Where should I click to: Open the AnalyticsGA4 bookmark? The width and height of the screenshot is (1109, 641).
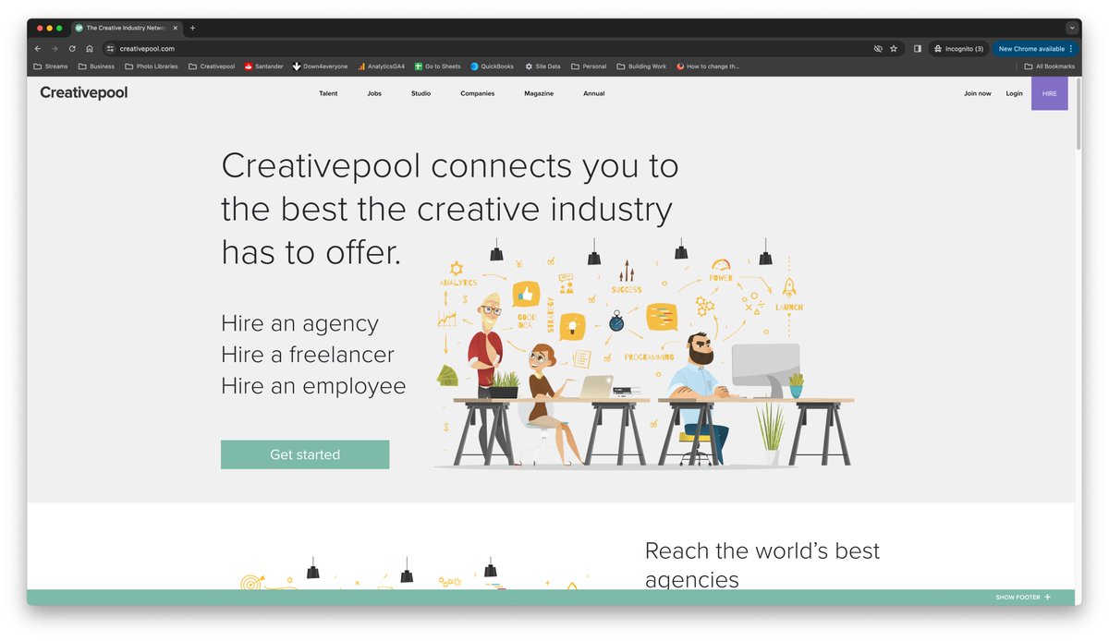coord(381,67)
